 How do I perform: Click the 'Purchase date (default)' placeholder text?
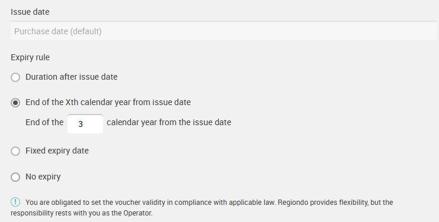tap(58, 31)
